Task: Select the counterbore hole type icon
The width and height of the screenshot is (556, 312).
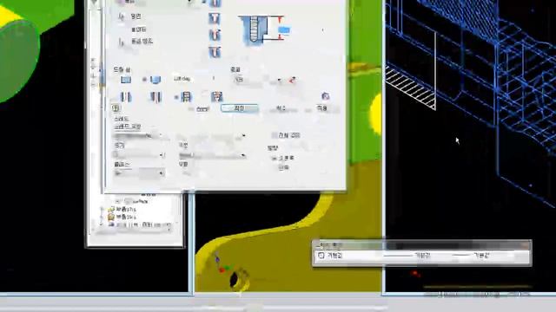Action: pyautogui.click(x=215, y=18)
